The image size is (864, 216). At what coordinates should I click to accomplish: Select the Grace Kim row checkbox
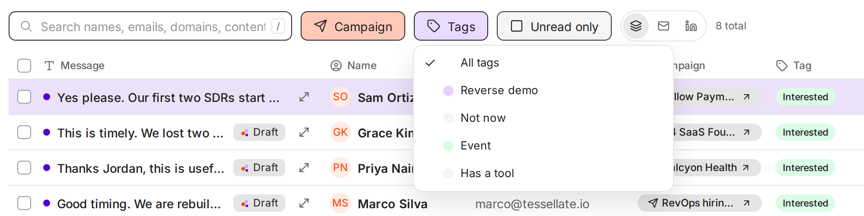[24, 132]
